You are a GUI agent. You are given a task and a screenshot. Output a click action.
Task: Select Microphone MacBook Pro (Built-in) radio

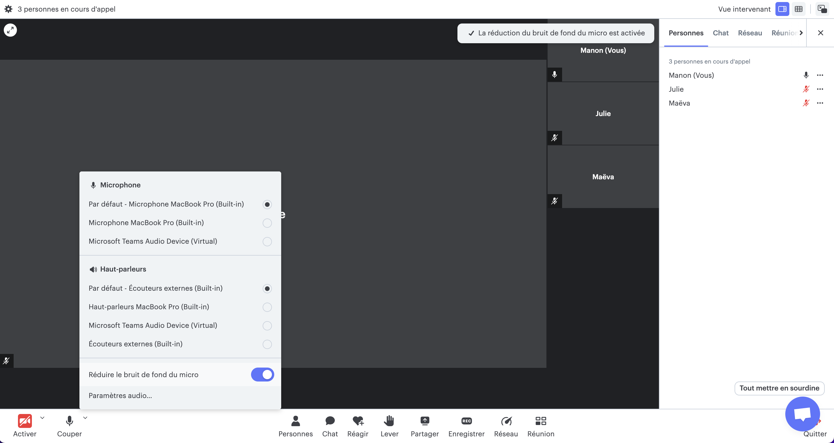[x=267, y=223]
